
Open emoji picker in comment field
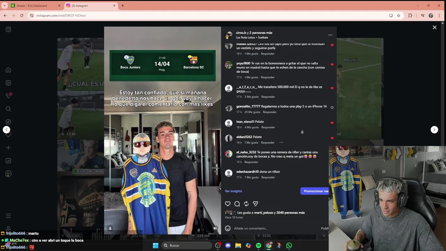click(228, 228)
